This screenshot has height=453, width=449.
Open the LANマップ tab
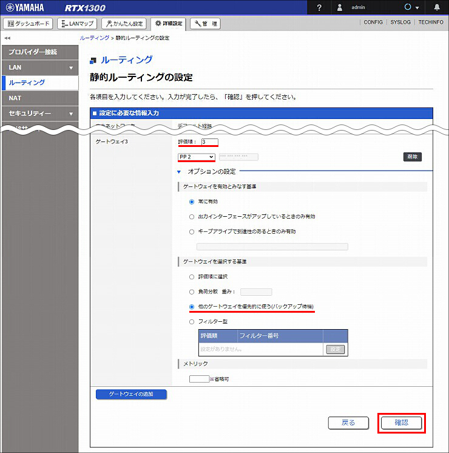tap(77, 24)
